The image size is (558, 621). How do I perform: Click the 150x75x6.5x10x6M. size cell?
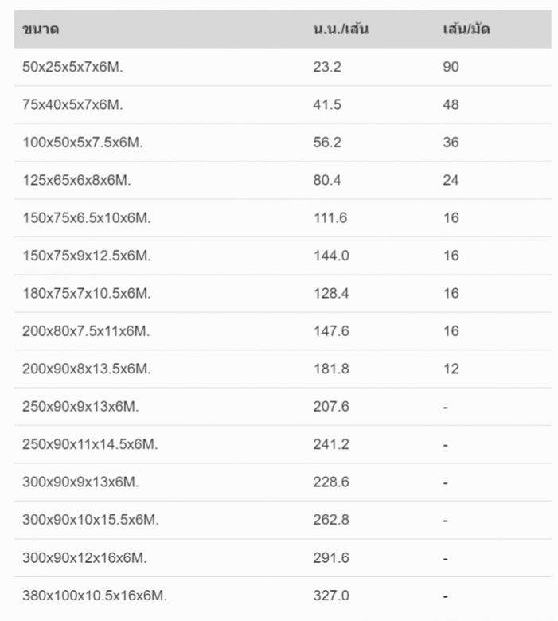[x=86, y=218]
